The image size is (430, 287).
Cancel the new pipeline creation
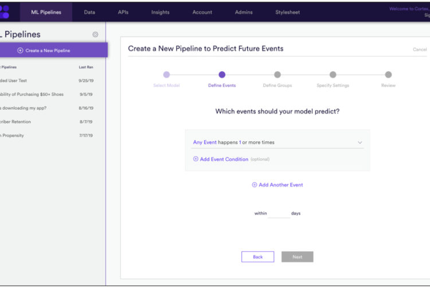[x=420, y=49]
